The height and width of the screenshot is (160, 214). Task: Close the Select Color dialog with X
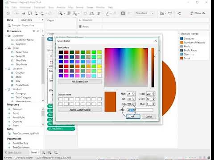(x=156, y=41)
